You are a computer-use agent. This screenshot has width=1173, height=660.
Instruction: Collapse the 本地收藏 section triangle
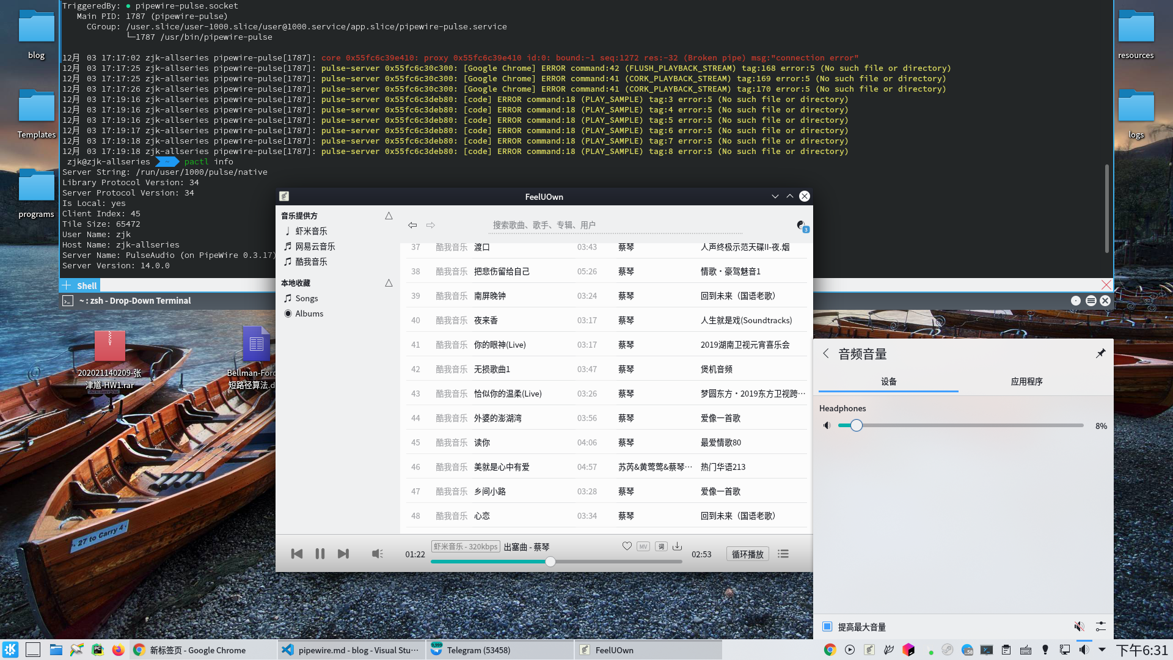389,283
